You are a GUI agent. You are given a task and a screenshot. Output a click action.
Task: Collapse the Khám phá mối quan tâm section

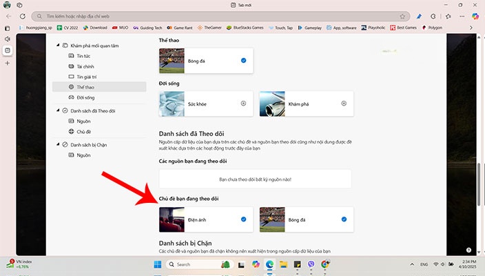point(58,46)
